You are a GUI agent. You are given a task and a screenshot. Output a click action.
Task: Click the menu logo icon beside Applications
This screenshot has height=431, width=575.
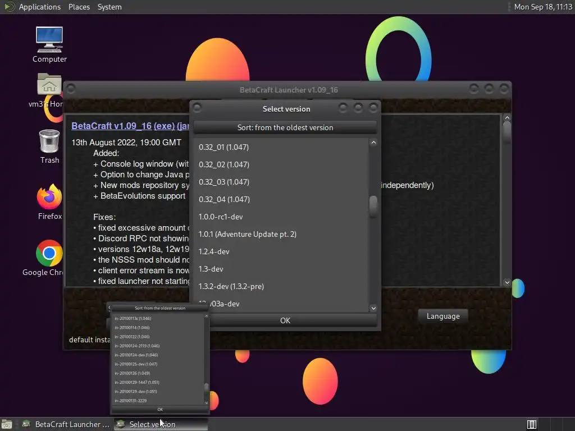click(x=9, y=7)
